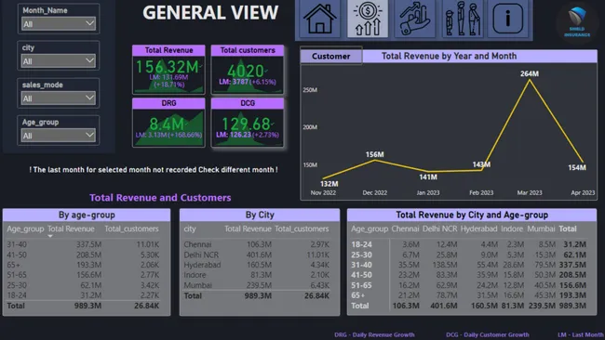The width and height of the screenshot is (605, 340).
Task: Select the Mumbai row in By City table
Action: [x=257, y=285]
